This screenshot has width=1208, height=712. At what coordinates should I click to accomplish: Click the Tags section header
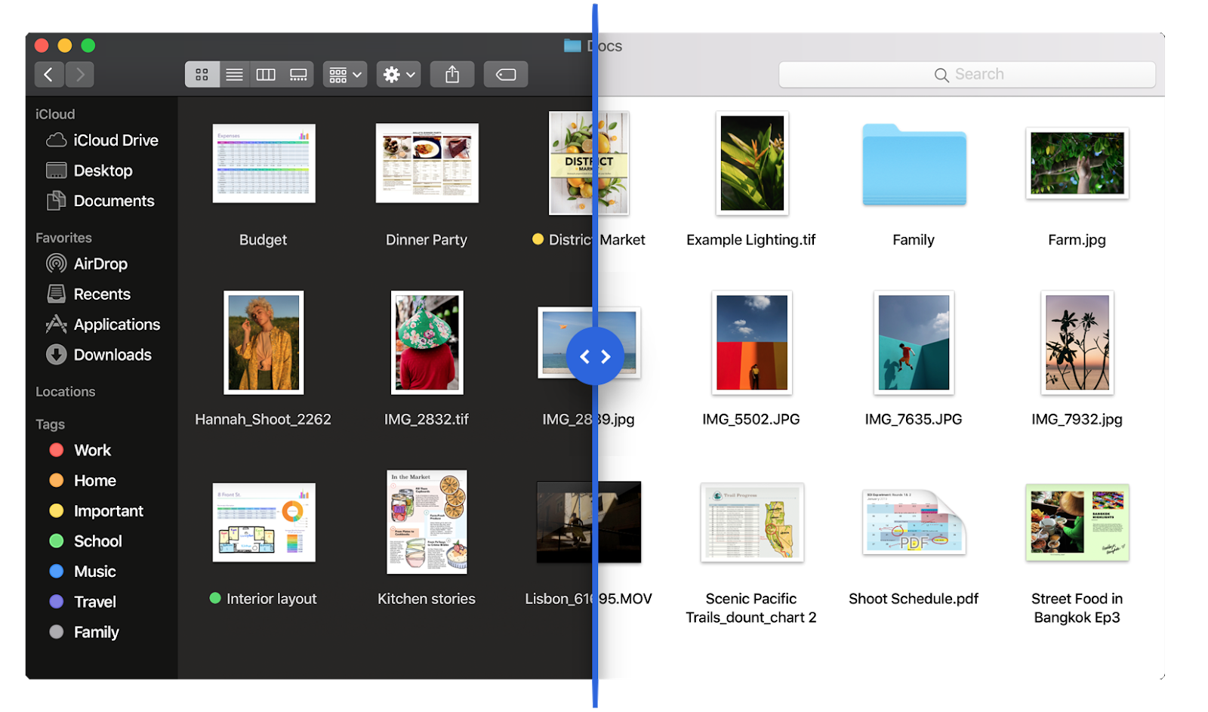(x=50, y=424)
